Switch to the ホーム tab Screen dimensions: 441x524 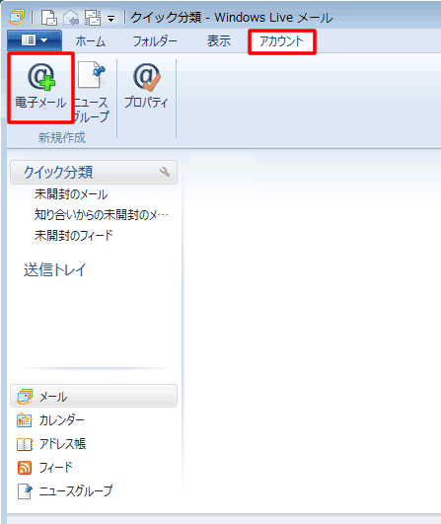coord(90,41)
